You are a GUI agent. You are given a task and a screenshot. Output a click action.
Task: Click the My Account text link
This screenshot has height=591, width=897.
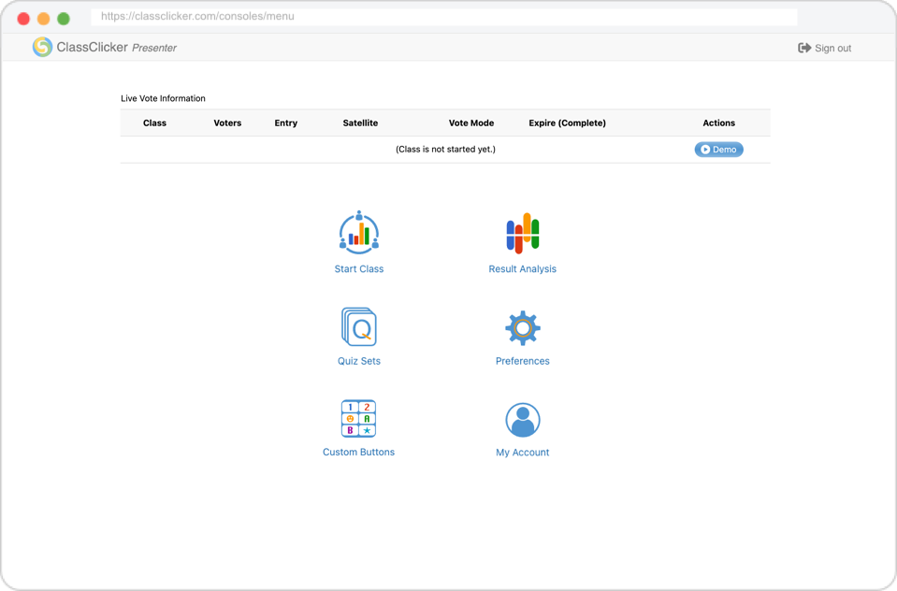tap(522, 453)
